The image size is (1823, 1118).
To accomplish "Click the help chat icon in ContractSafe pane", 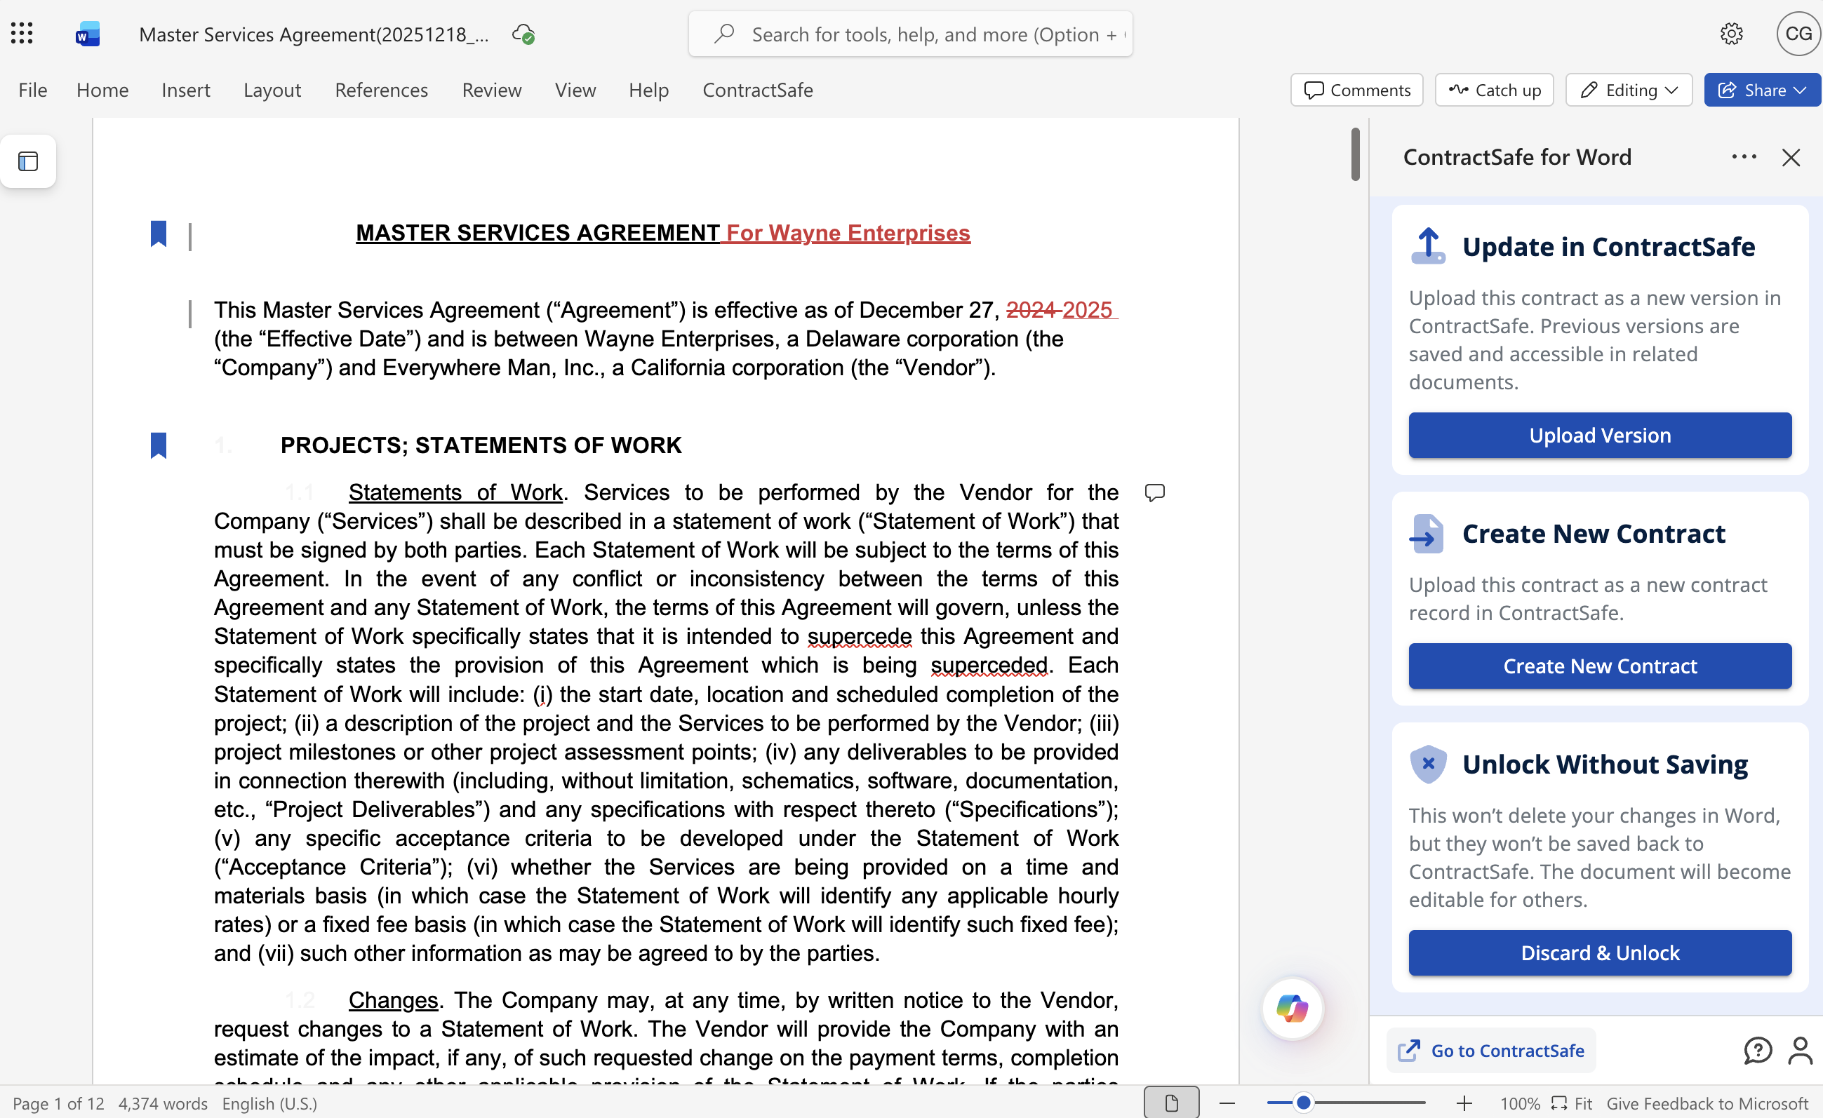I will click(1757, 1050).
